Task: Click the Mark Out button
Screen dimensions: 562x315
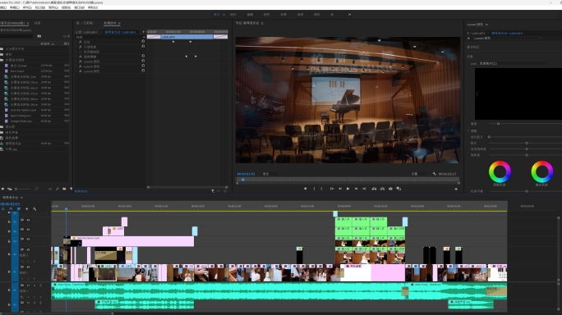Action: click(x=321, y=189)
